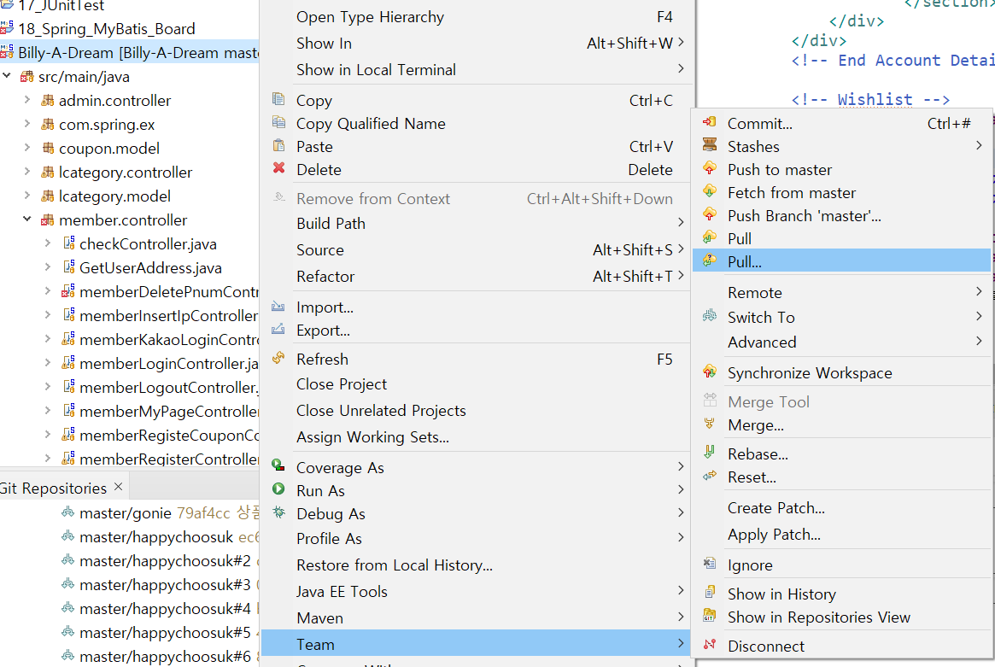Click the Copy Qualified Name icon
Image resolution: width=995 pixels, height=667 pixels.
tap(278, 122)
